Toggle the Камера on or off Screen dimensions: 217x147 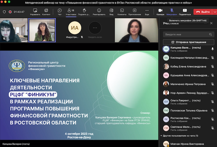160,12
